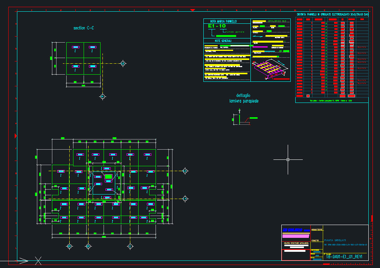Click the red triangle marker on left border
This screenshot has width=380, height=268.
(x=16, y=136)
